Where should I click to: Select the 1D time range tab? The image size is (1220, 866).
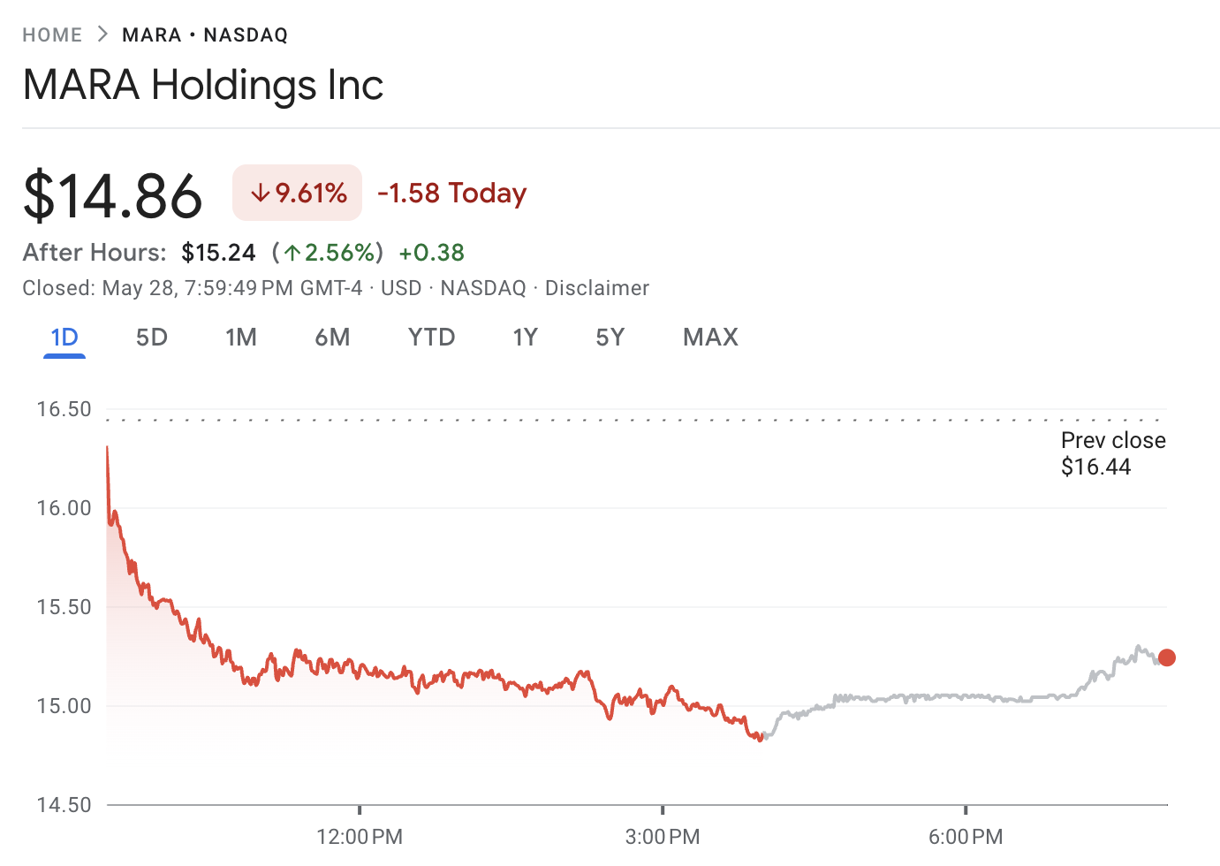[64, 338]
